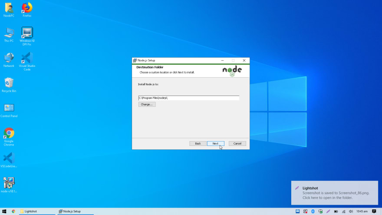Go Back in the Node.js installer

tap(198, 144)
